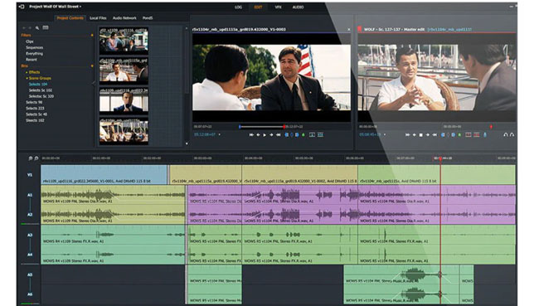Image resolution: width=539 pixels, height=306 pixels.
Task: Open the Pond5 tab
Action: (148, 18)
